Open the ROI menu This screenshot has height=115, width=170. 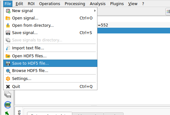click(x=31, y=4)
